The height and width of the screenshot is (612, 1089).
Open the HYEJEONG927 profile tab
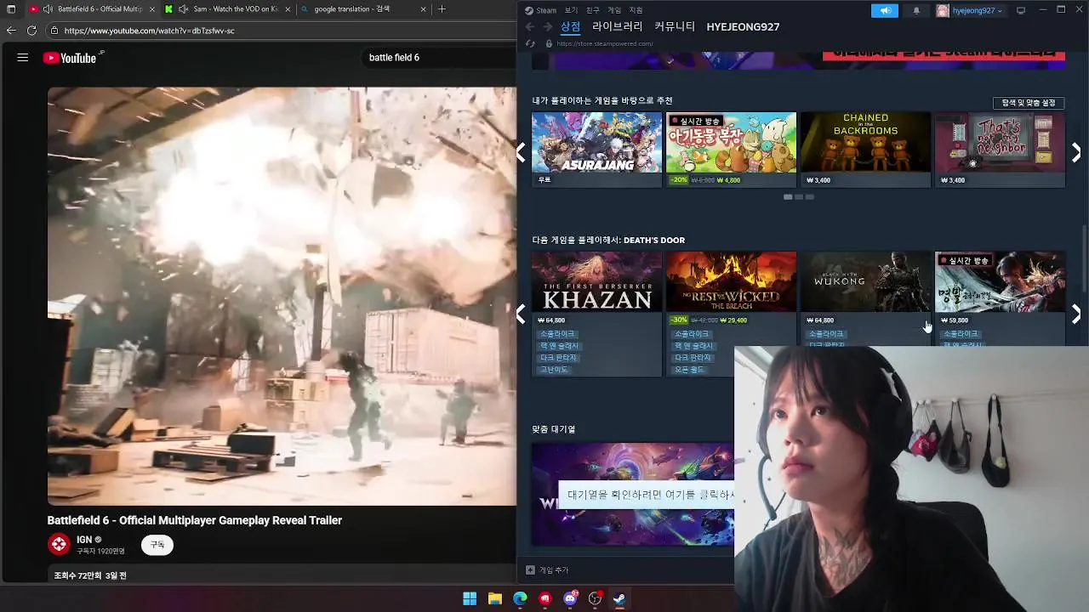743,26
